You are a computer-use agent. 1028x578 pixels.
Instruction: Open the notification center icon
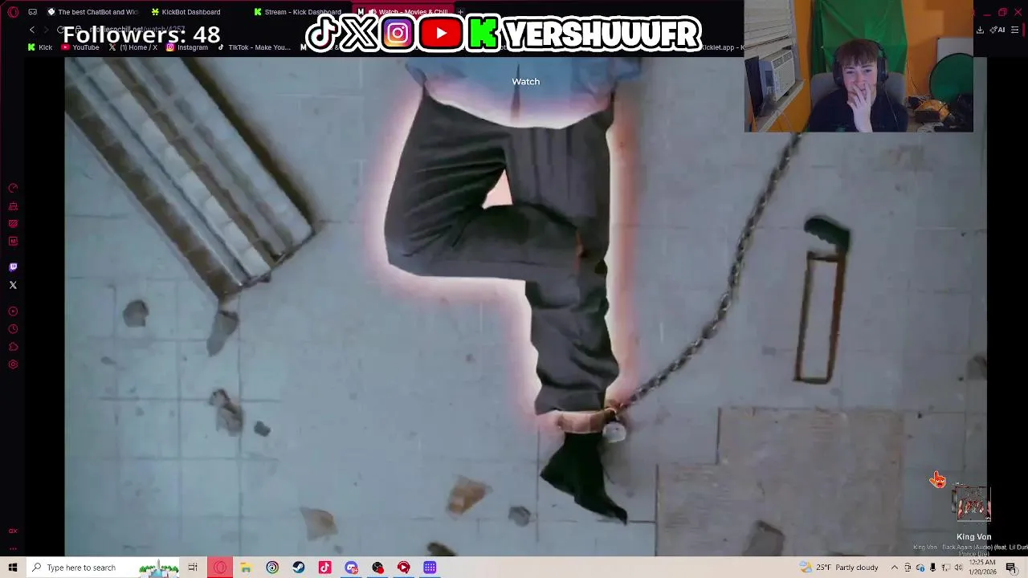point(1011,568)
